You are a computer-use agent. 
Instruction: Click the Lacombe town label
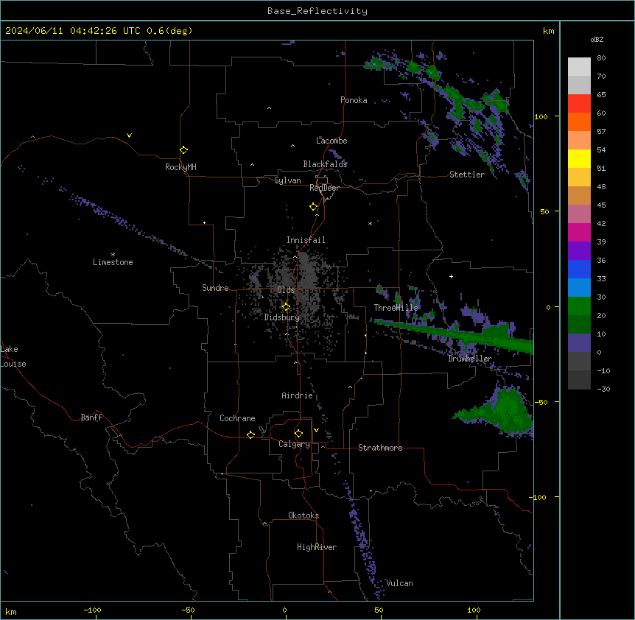pos(331,141)
